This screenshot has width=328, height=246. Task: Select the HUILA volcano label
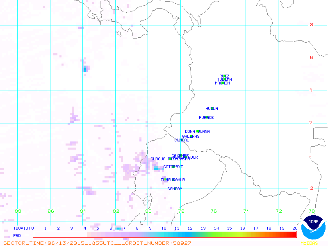click(x=212, y=109)
